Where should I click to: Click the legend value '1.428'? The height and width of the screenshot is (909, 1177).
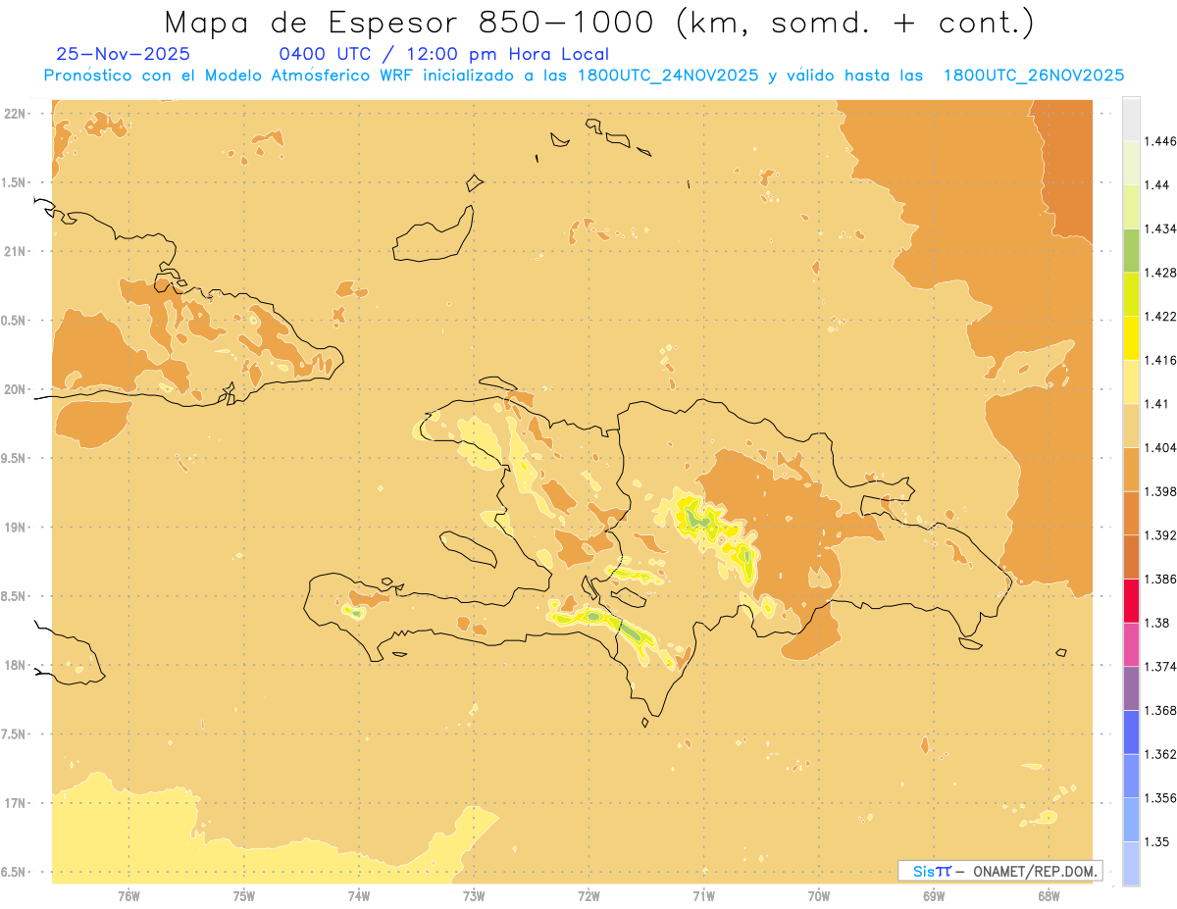click(1161, 273)
